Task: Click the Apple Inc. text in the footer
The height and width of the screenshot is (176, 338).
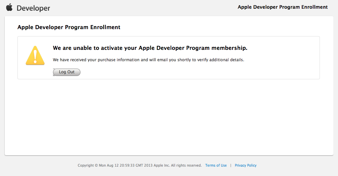Action: [x=162, y=165]
